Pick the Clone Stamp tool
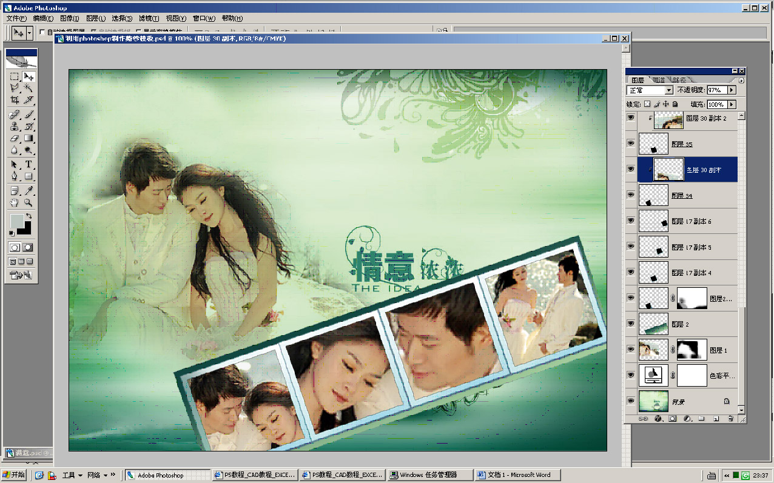 [15, 127]
